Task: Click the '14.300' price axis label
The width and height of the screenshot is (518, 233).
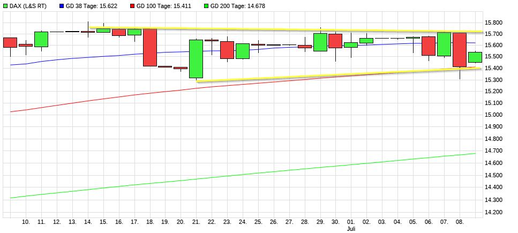Action: point(493,200)
